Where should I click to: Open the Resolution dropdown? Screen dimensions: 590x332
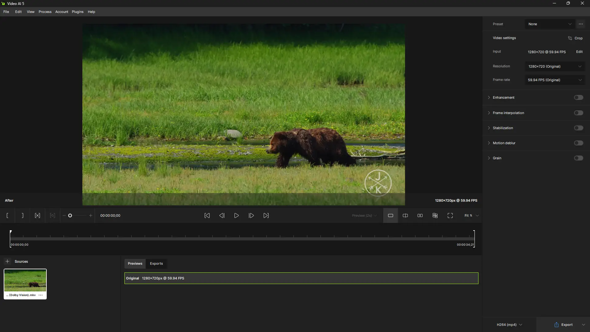pyautogui.click(x=555, y=66)
